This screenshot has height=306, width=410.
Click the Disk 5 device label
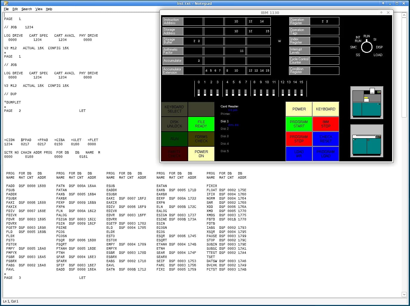(x=225, y=151)
